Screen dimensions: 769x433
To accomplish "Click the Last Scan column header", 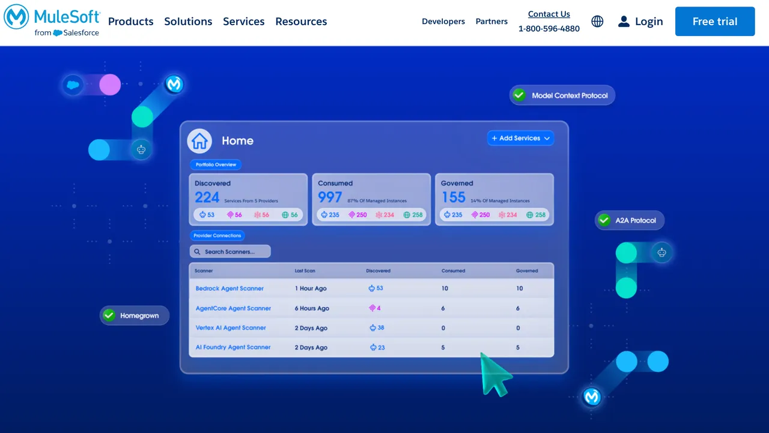I will [305, 271].
